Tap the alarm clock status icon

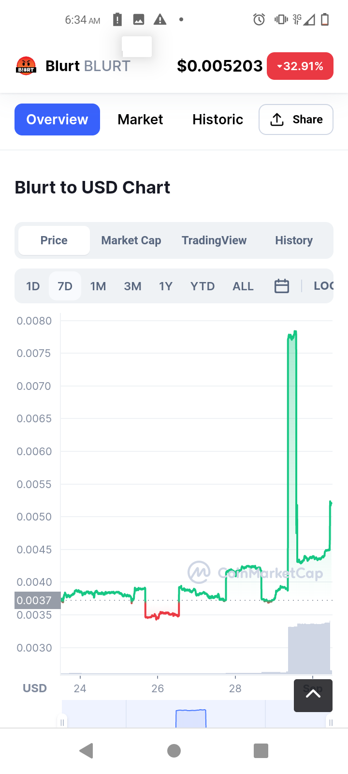pyautogui.click(x=259, y=19)
